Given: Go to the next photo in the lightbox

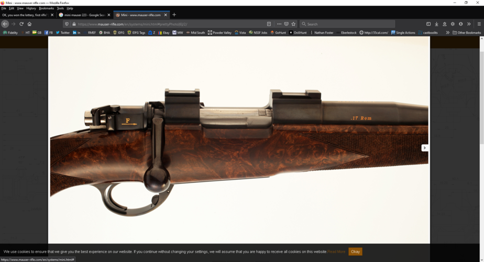Looking at the screenshot, I should tap(425, 148).
